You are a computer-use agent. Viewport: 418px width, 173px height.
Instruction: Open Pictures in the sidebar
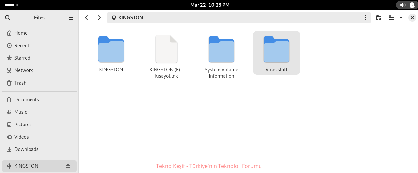[x=39, y=125]
